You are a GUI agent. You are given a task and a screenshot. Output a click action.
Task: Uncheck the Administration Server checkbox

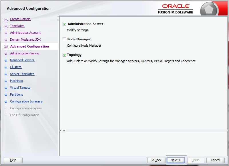pos(64,24)
